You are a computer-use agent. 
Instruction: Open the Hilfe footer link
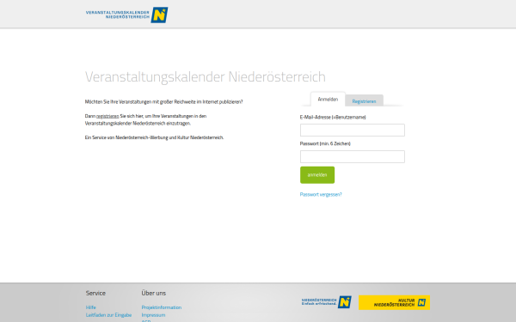91,307
